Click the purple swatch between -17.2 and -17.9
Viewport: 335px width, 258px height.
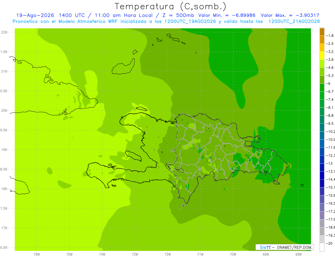322,215
